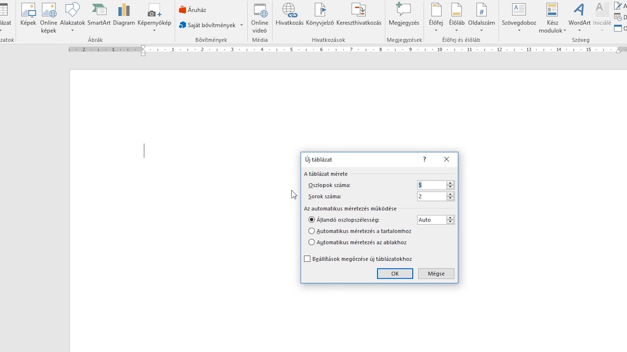The height and width of the screenshot is (352, 627).
Task: Click the right indent marker on ruler
Action: pos(619,50)
